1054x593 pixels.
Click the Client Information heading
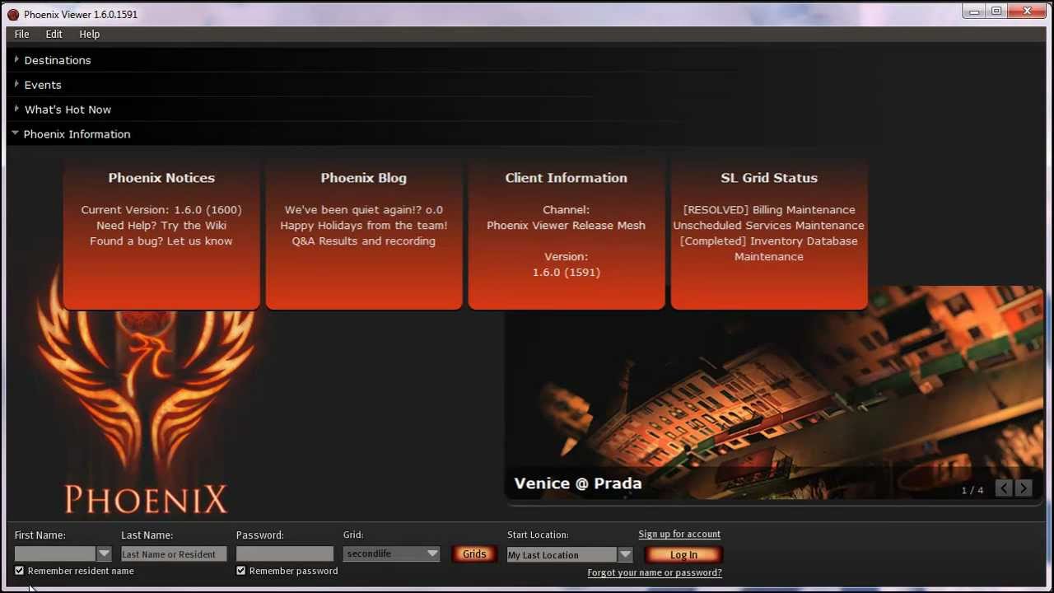coord(567,178)
